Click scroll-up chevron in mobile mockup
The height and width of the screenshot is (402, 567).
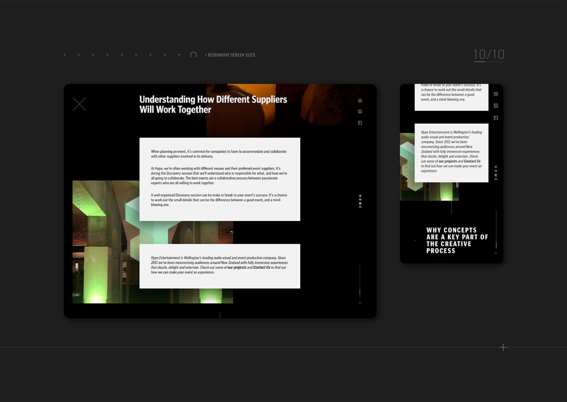tap(496, 253)
